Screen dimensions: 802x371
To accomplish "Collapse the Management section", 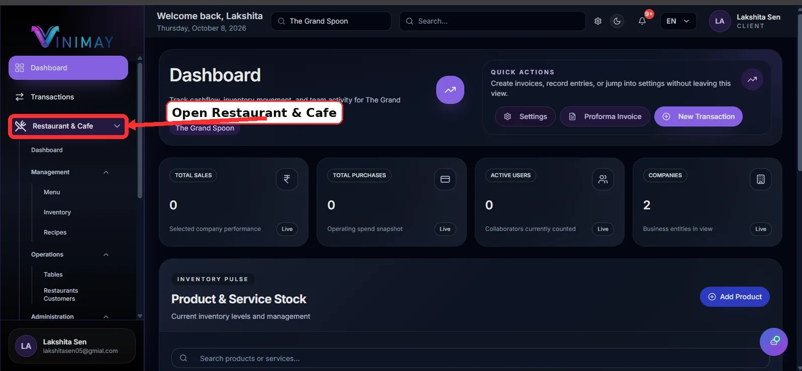I will click(106, 172).
